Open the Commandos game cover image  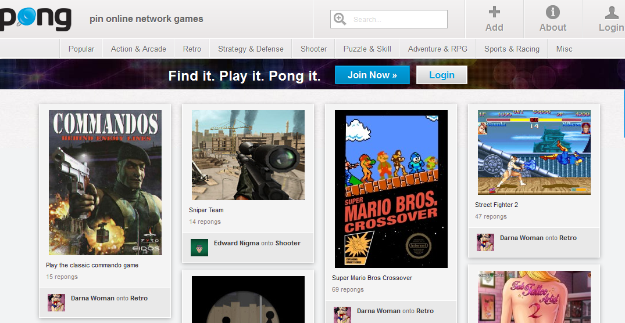[105, 183]
